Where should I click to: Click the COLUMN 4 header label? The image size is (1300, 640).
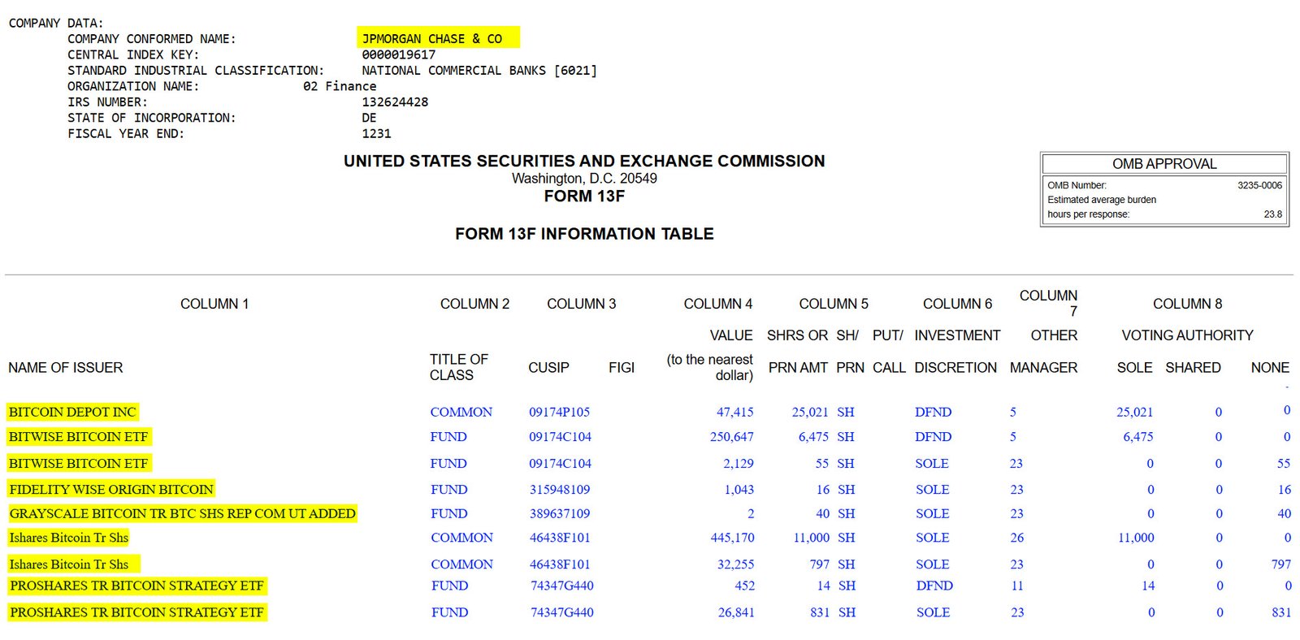click(717, 304)
